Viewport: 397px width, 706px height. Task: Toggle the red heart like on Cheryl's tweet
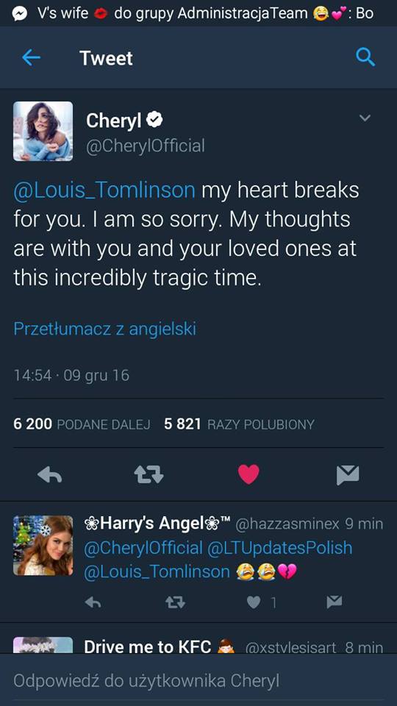click(x=248, y=474)
